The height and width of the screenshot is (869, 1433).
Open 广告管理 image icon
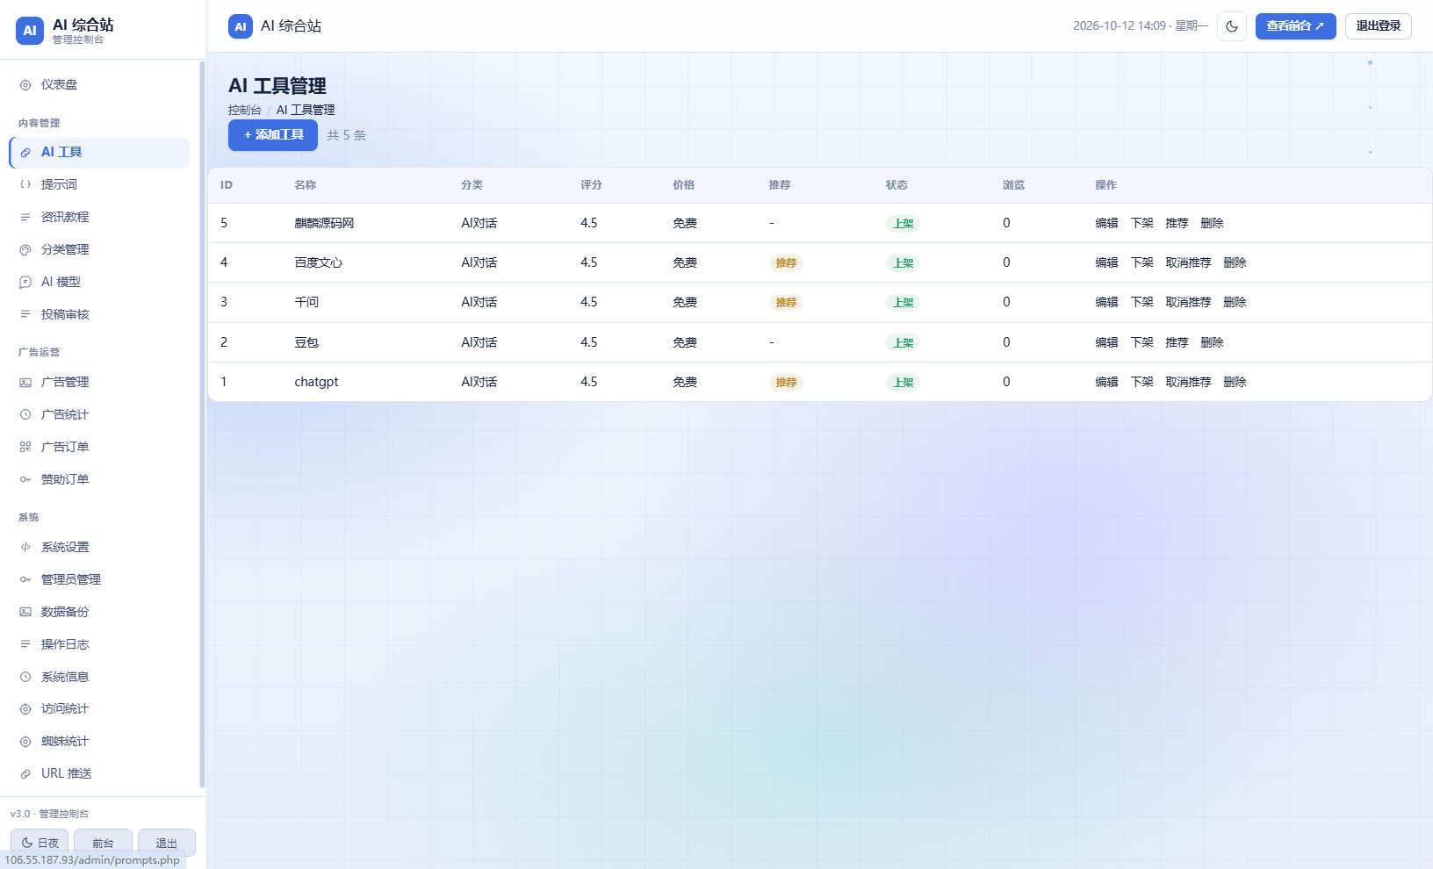pyautogui.click(x=25, y=382)
